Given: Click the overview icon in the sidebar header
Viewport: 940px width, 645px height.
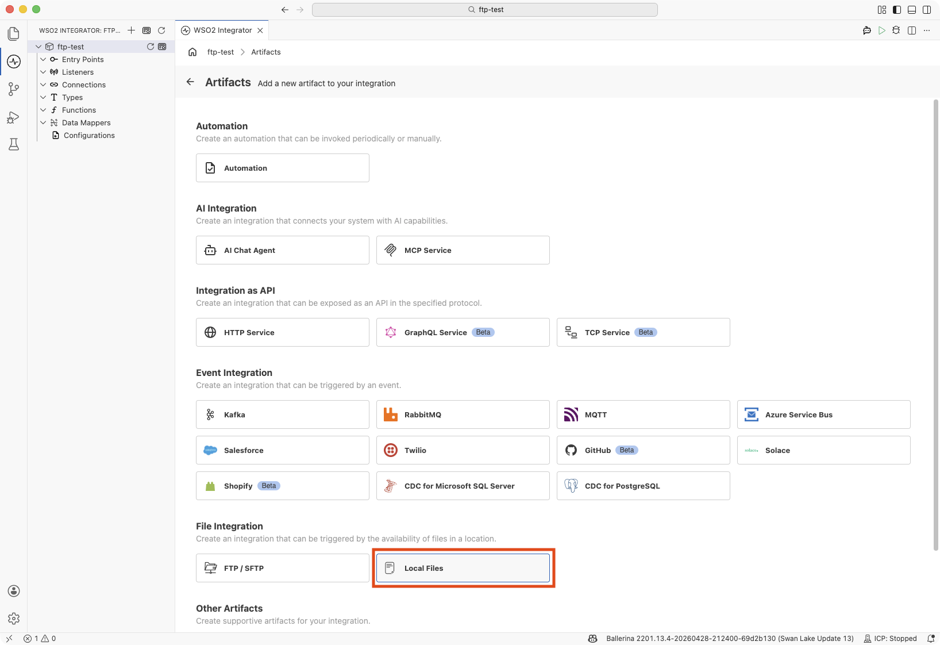Looking at the screenshot, I should [x=147, y=30].
